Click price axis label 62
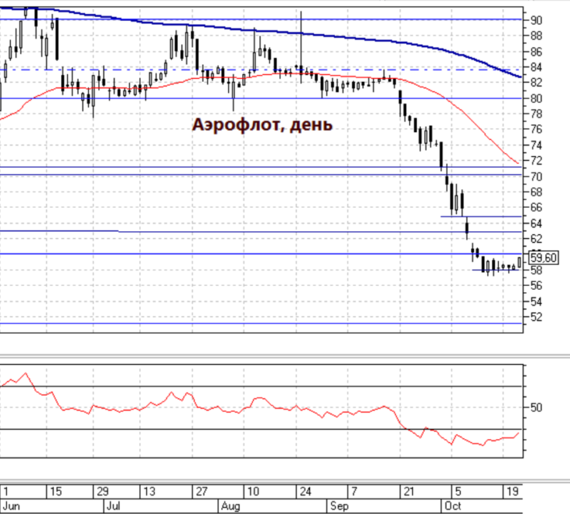Viewport: 570px width, 514px height. (x=536, y=239)
